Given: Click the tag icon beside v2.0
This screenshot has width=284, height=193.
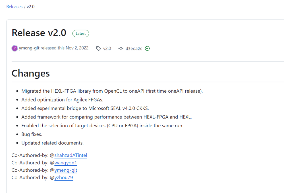Looking at the screenshot, I should click(98, 49).
